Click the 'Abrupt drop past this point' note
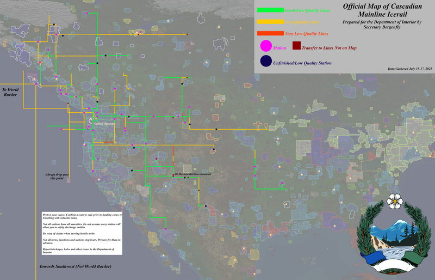This screenshot has width=435, height=280. click(57, 176)
